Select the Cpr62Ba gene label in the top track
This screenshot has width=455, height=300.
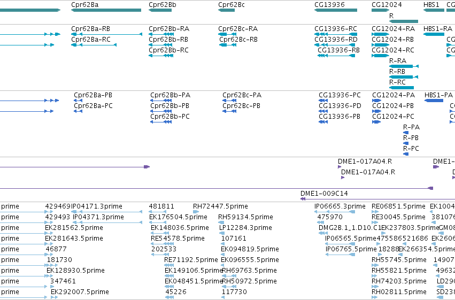point(84,5)
